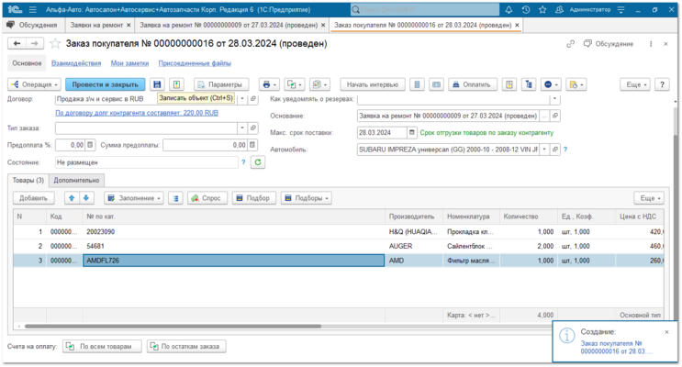
Task: Show the document structure tree icon
Action: [x=529, y=84]
